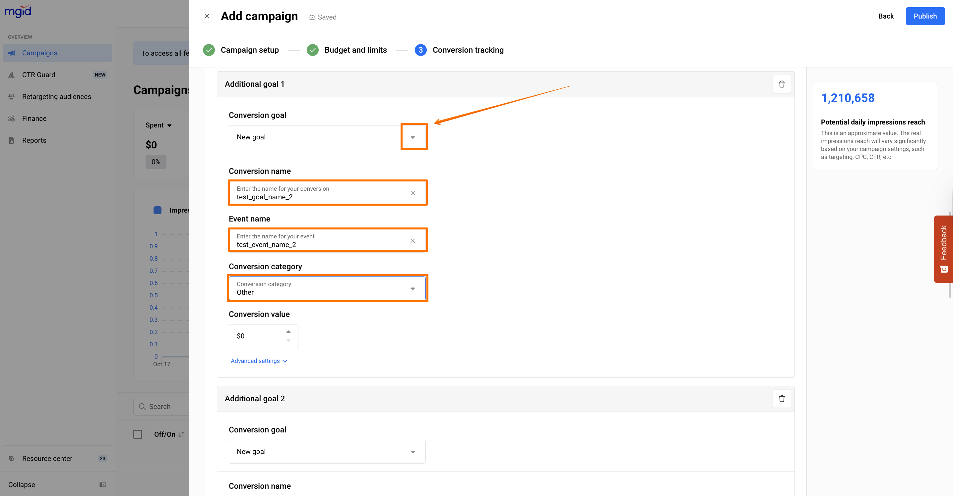Close the Add campaign panel
Image resolution: width=953 pixels, height=496 pixels.
(207, 16)
